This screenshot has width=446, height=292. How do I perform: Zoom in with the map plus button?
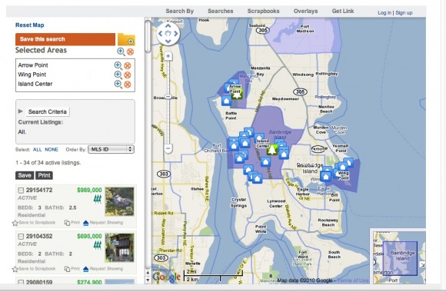click(168, 56)
